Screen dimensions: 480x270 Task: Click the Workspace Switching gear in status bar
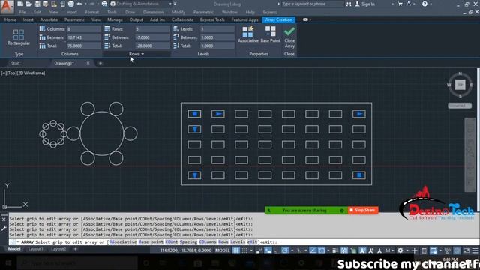[x=400, y=250]
